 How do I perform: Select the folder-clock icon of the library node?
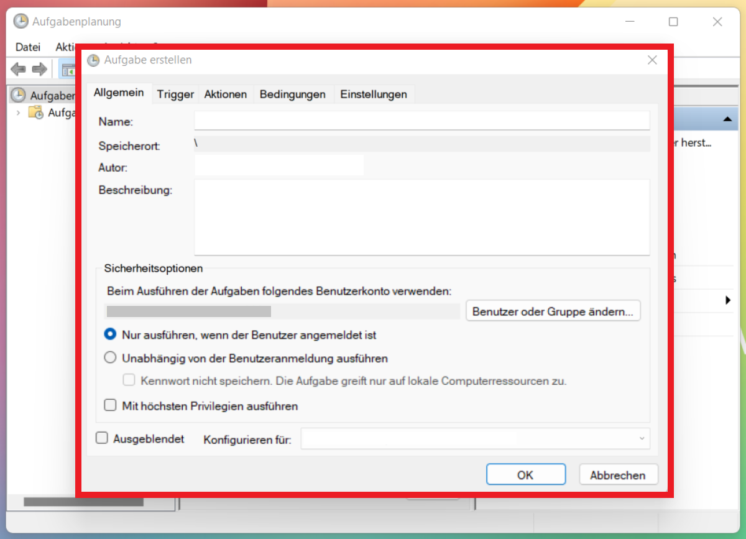tap(36, 113)
